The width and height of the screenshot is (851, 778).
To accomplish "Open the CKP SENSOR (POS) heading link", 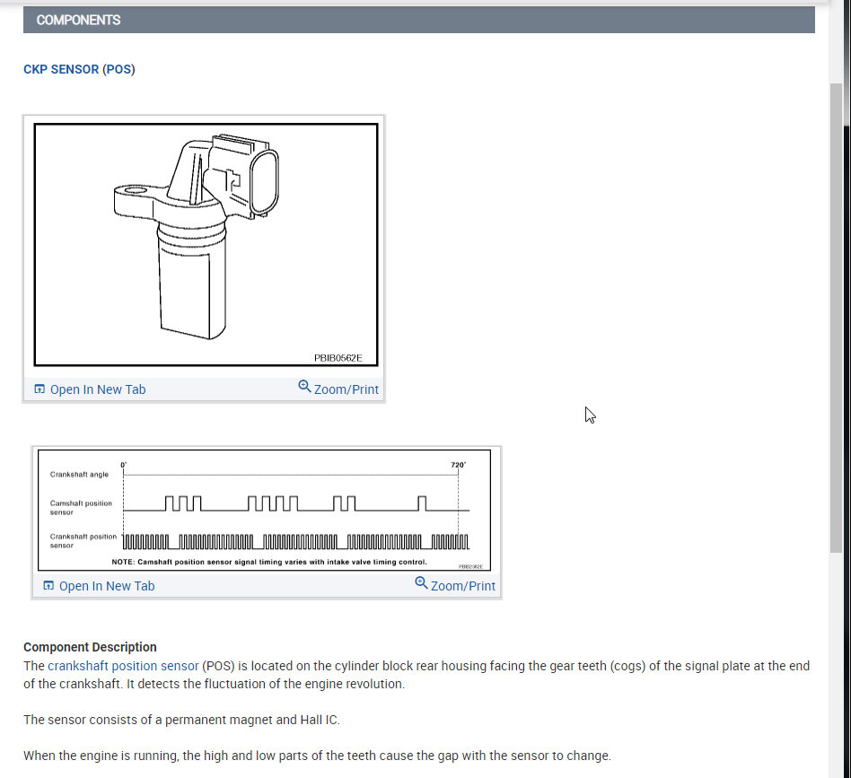I will 79,69.
